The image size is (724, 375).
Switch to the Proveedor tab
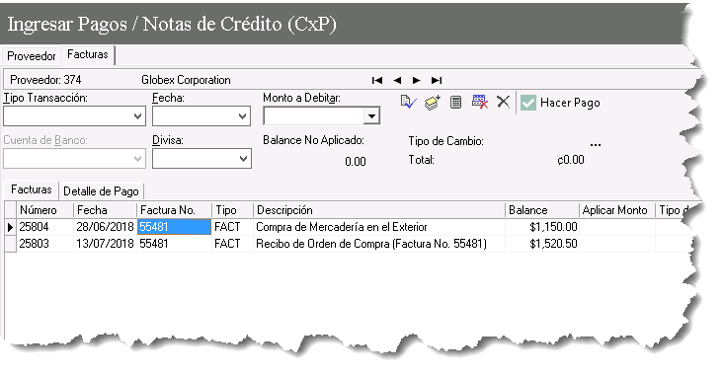(31, 56)
